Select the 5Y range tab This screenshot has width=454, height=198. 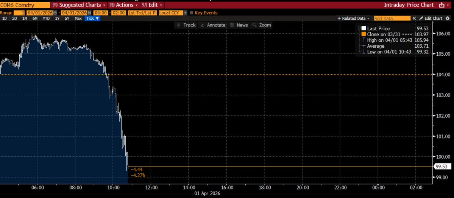coord(67,18)
